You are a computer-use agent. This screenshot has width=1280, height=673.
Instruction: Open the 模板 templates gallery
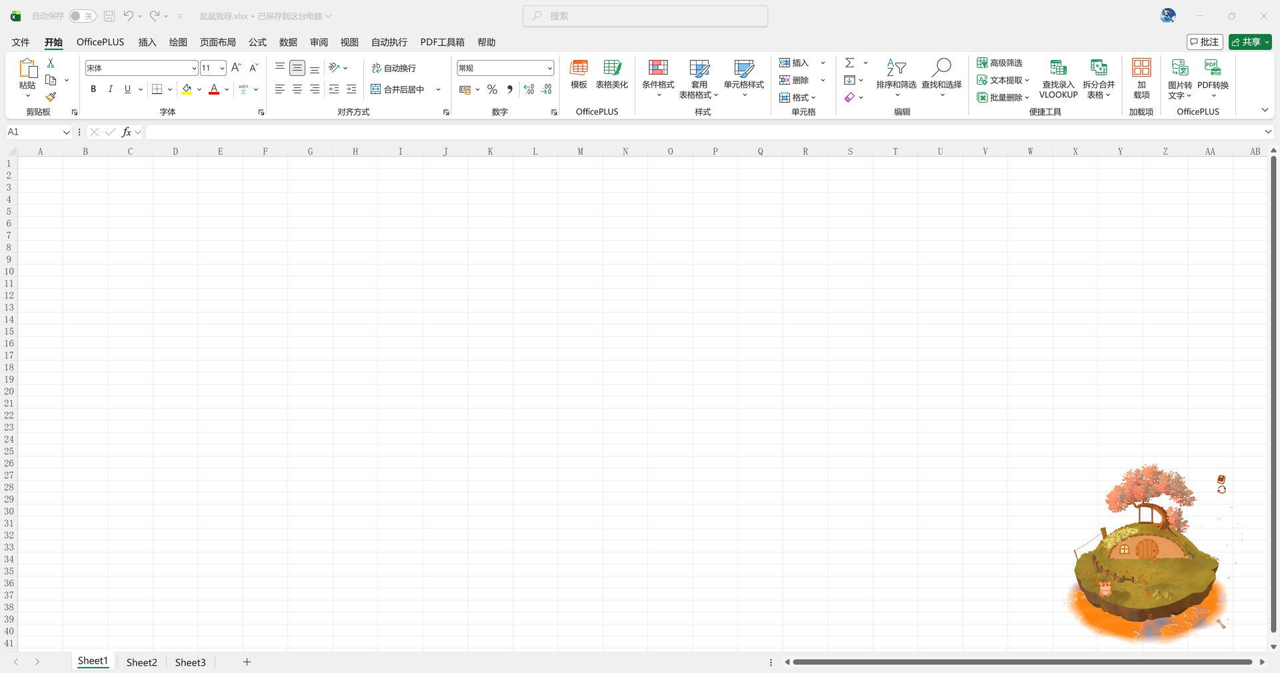coord(579,75)
